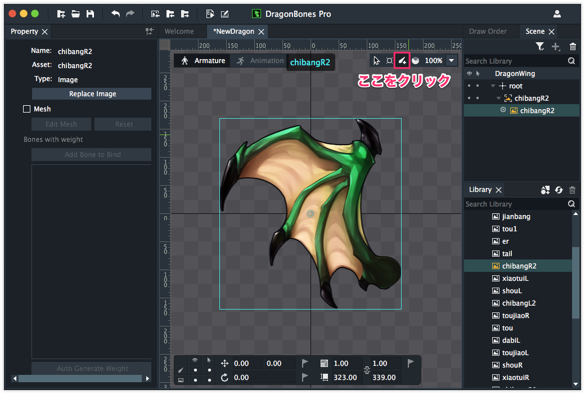585x394 pixels.
Task: Click the New Project icon in toolbar
Action: click(61, 14)
